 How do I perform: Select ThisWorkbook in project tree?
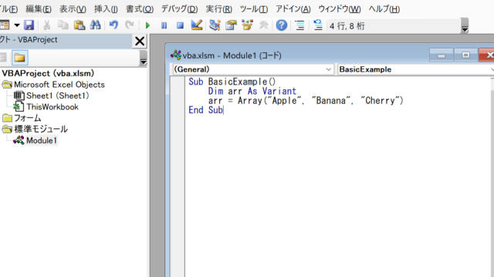tap(52, 107)
